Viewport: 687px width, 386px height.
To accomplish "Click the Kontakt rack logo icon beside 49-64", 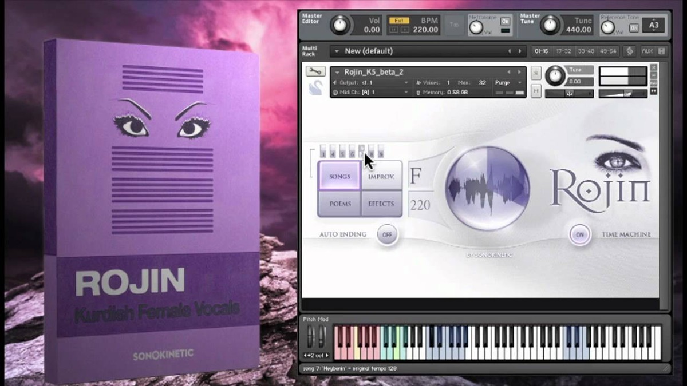I will click(629, 51).
